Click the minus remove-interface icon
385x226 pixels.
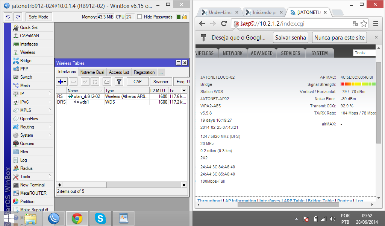[73, 82]
